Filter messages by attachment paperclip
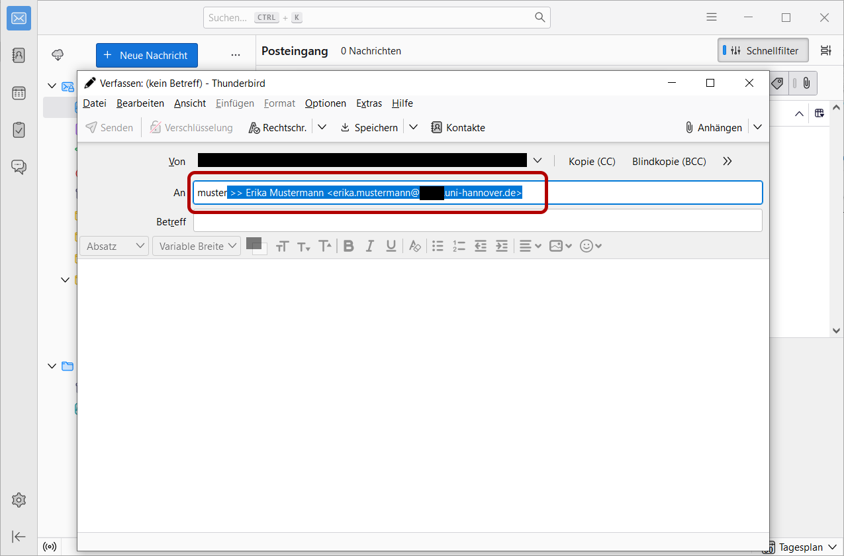The width and height of the screenshot is (844, 556). click(x=806, y=83)
